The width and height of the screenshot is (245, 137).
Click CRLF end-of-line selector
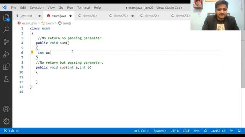186,131
